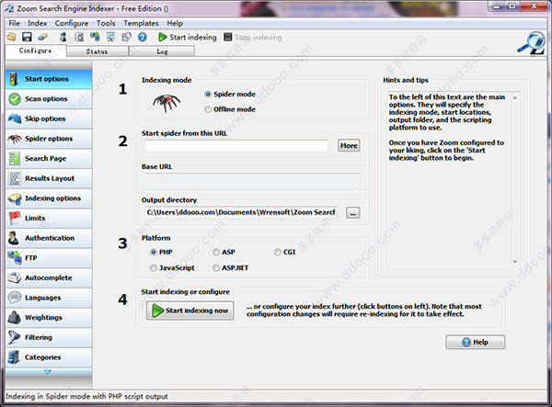Click the Start indexing now button

click(x=190, y=311)
